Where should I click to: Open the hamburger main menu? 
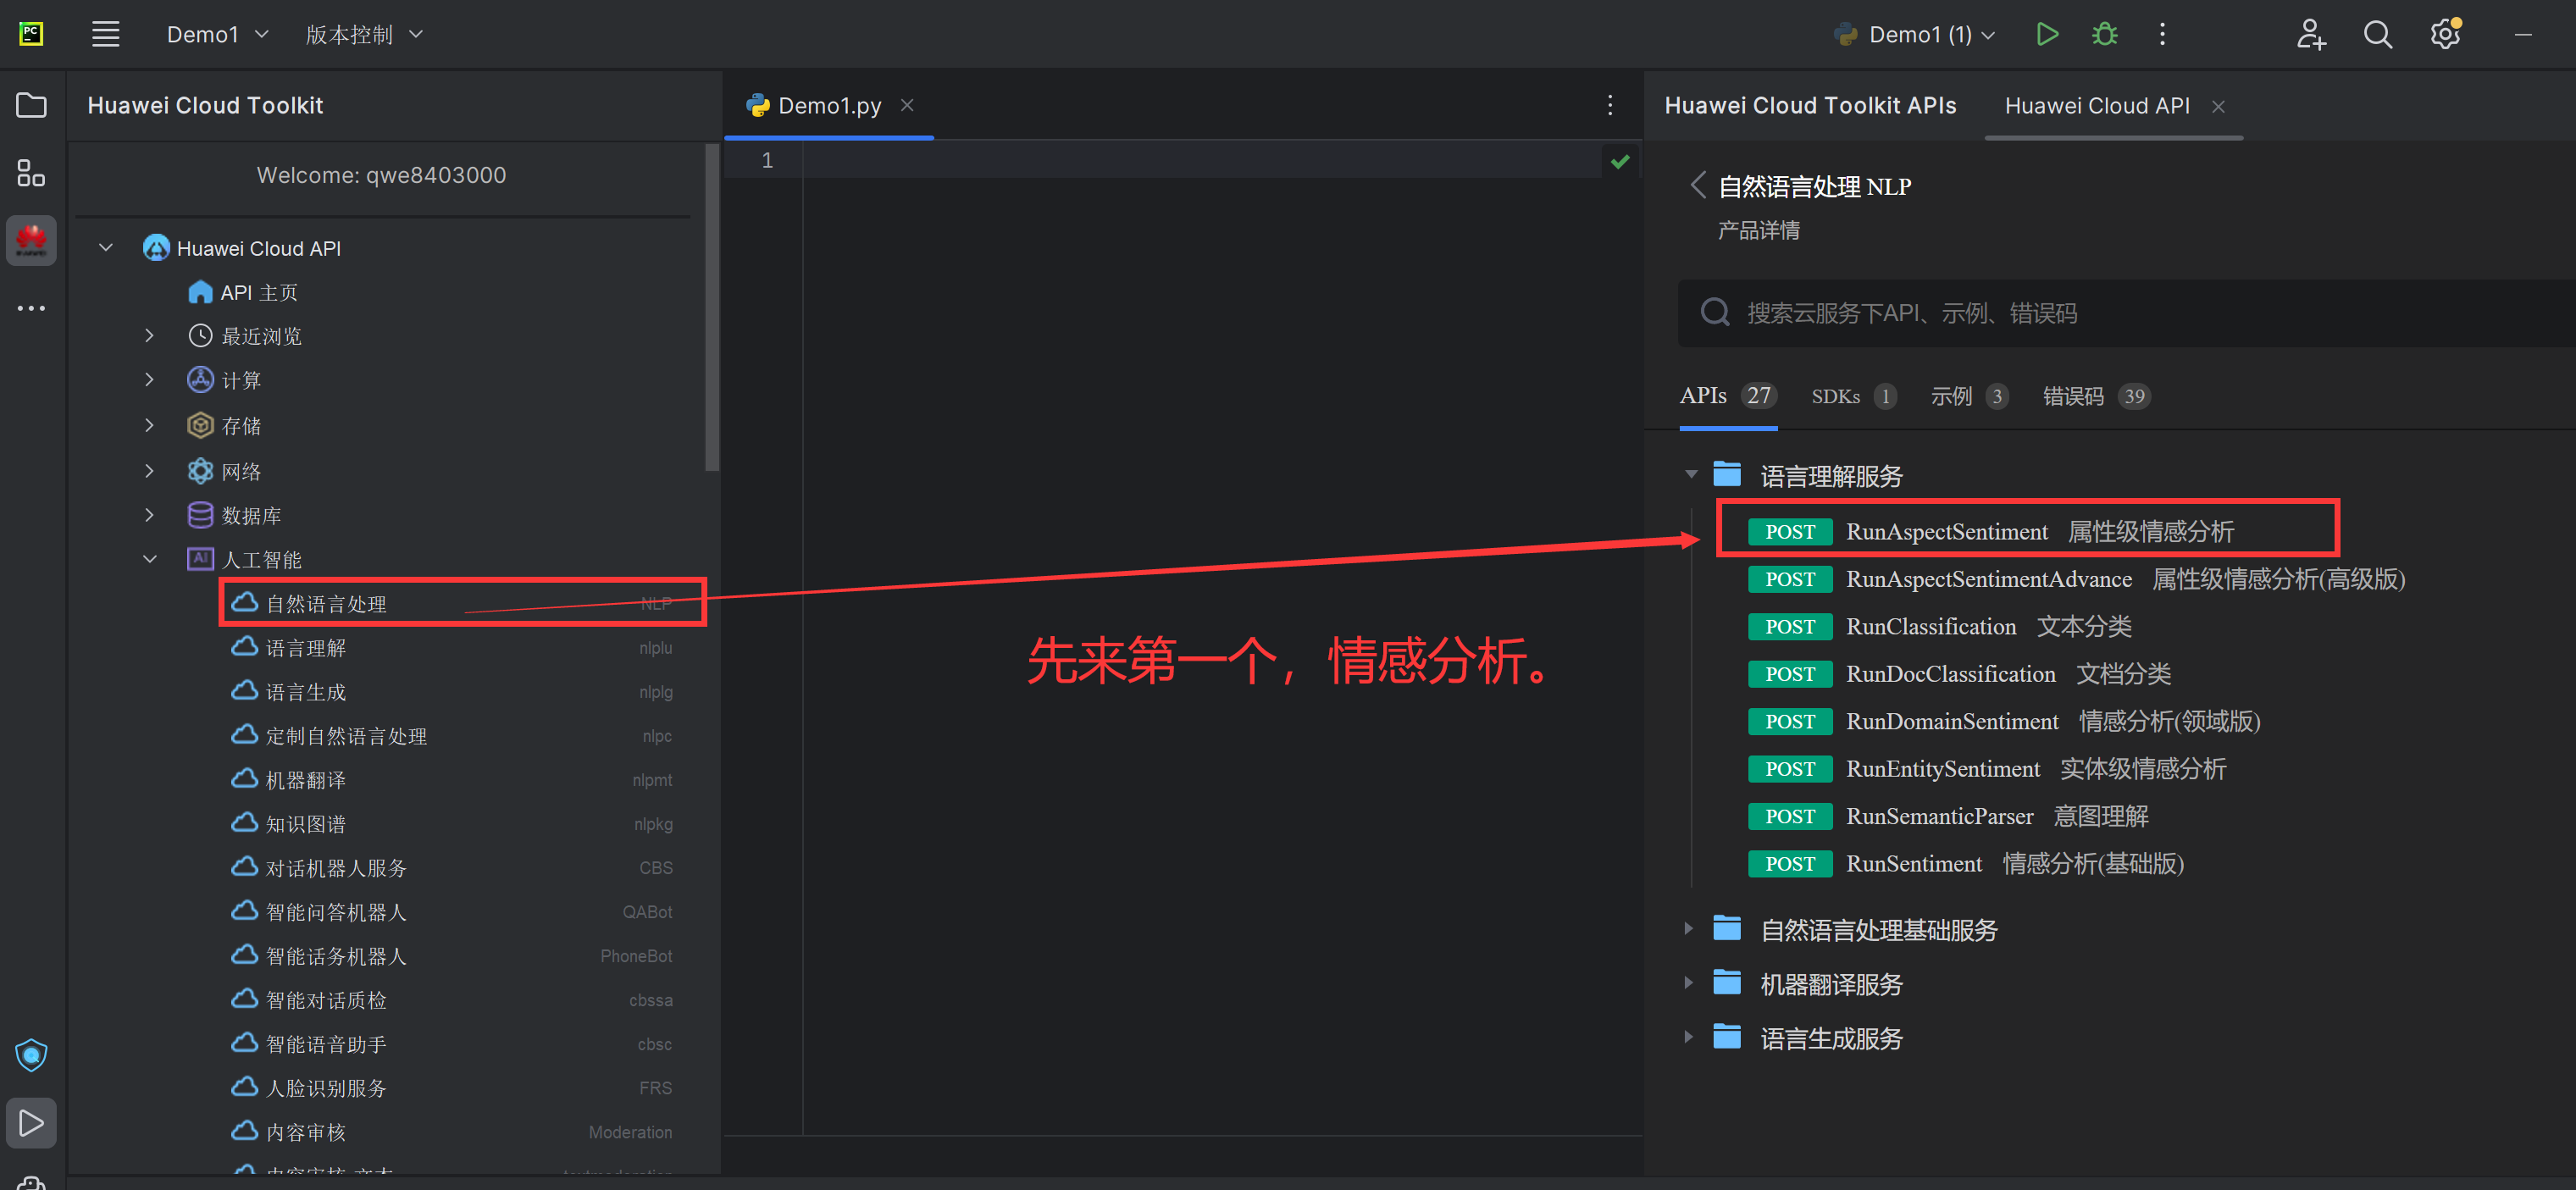click(x=105, y=34)
